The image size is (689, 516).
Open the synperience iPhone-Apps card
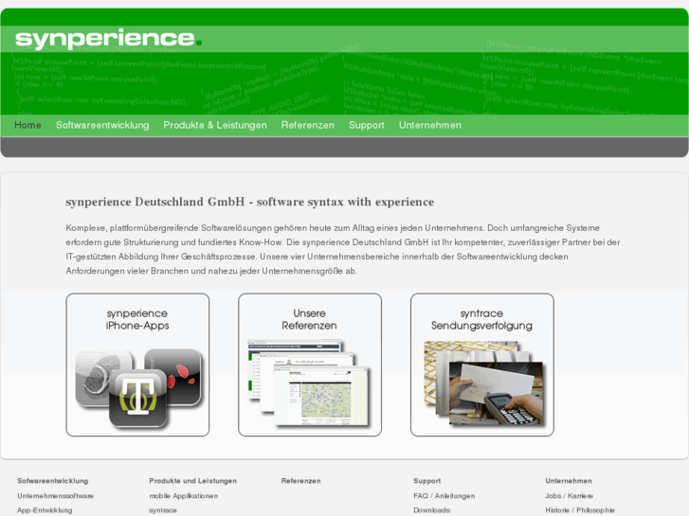pyautogui.click(x=137, y=365)
